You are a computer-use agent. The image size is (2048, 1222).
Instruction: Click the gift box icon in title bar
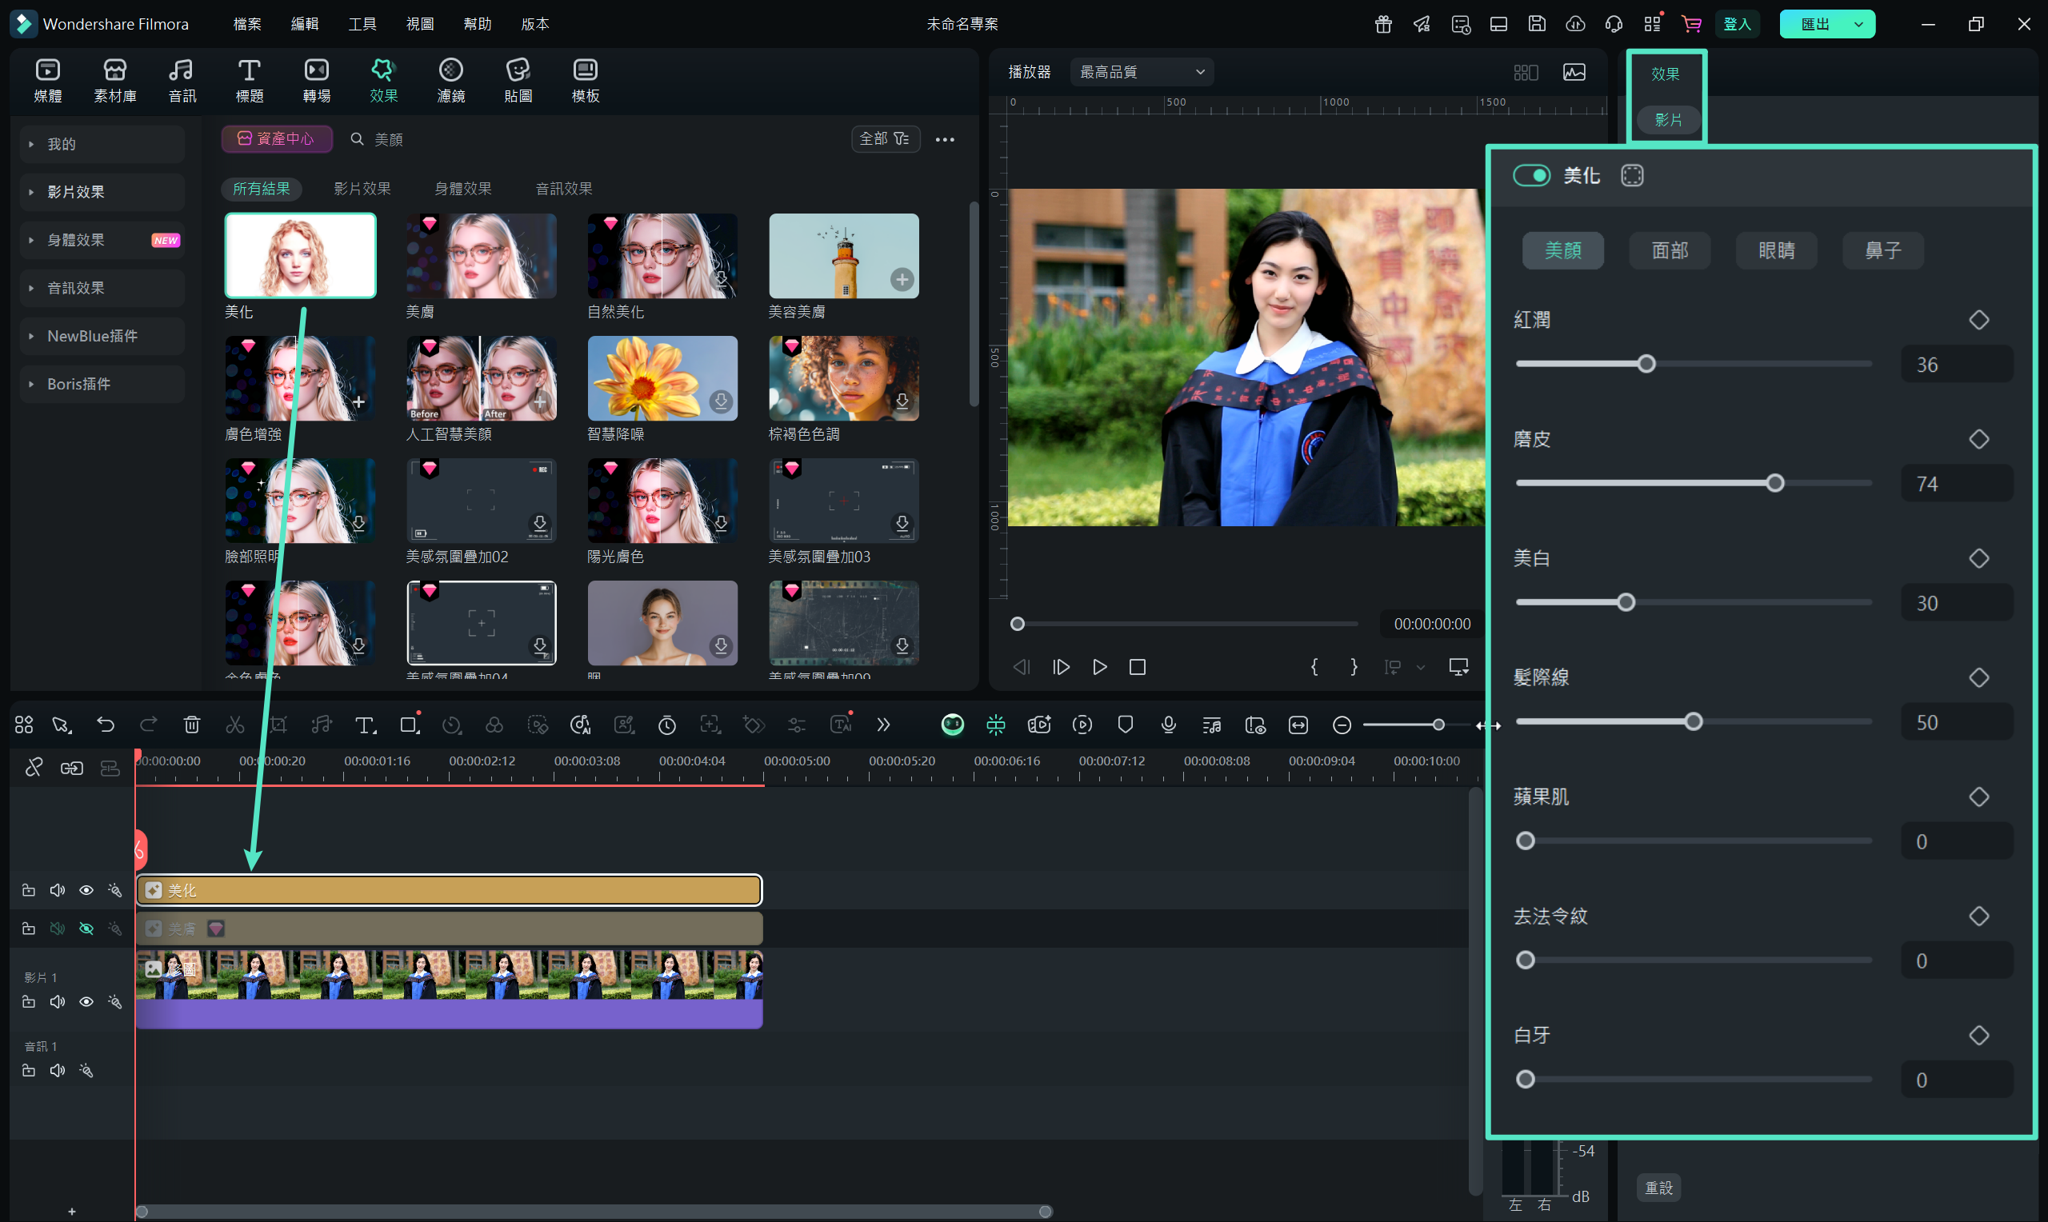coord(1383,24)
